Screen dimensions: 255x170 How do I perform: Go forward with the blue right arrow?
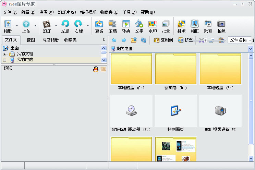pyautogui.click(x=124, y=40)
